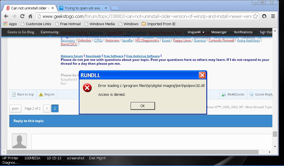284x166 pixels.
Task: Open the Apps grid shortcut
Action: (10, 24)
